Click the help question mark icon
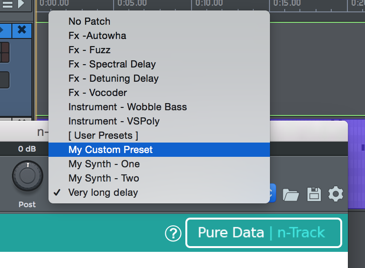Screen dimensions: 365x268 click(173, 233)
